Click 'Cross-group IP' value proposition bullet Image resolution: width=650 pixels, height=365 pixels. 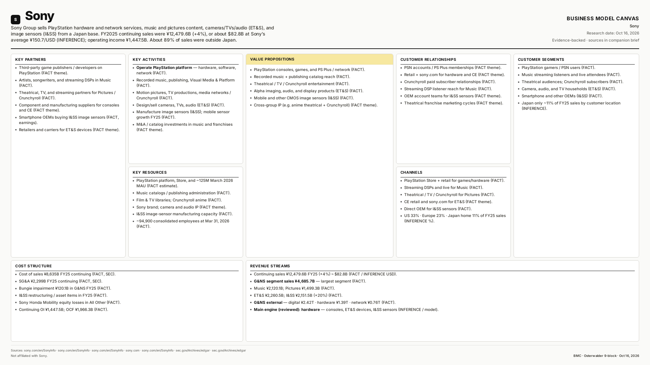point(316,105)
